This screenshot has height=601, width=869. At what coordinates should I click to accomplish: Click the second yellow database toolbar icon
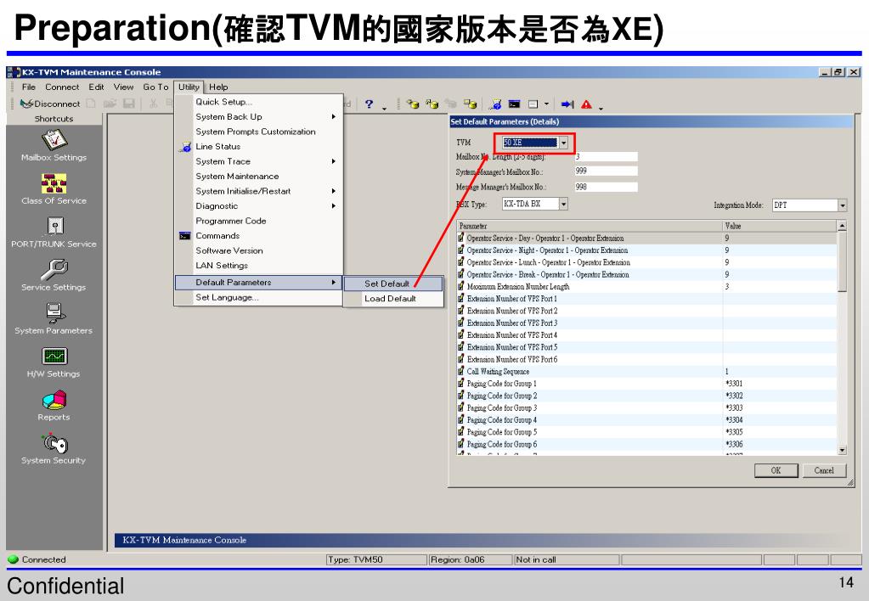tap(432, 104)
